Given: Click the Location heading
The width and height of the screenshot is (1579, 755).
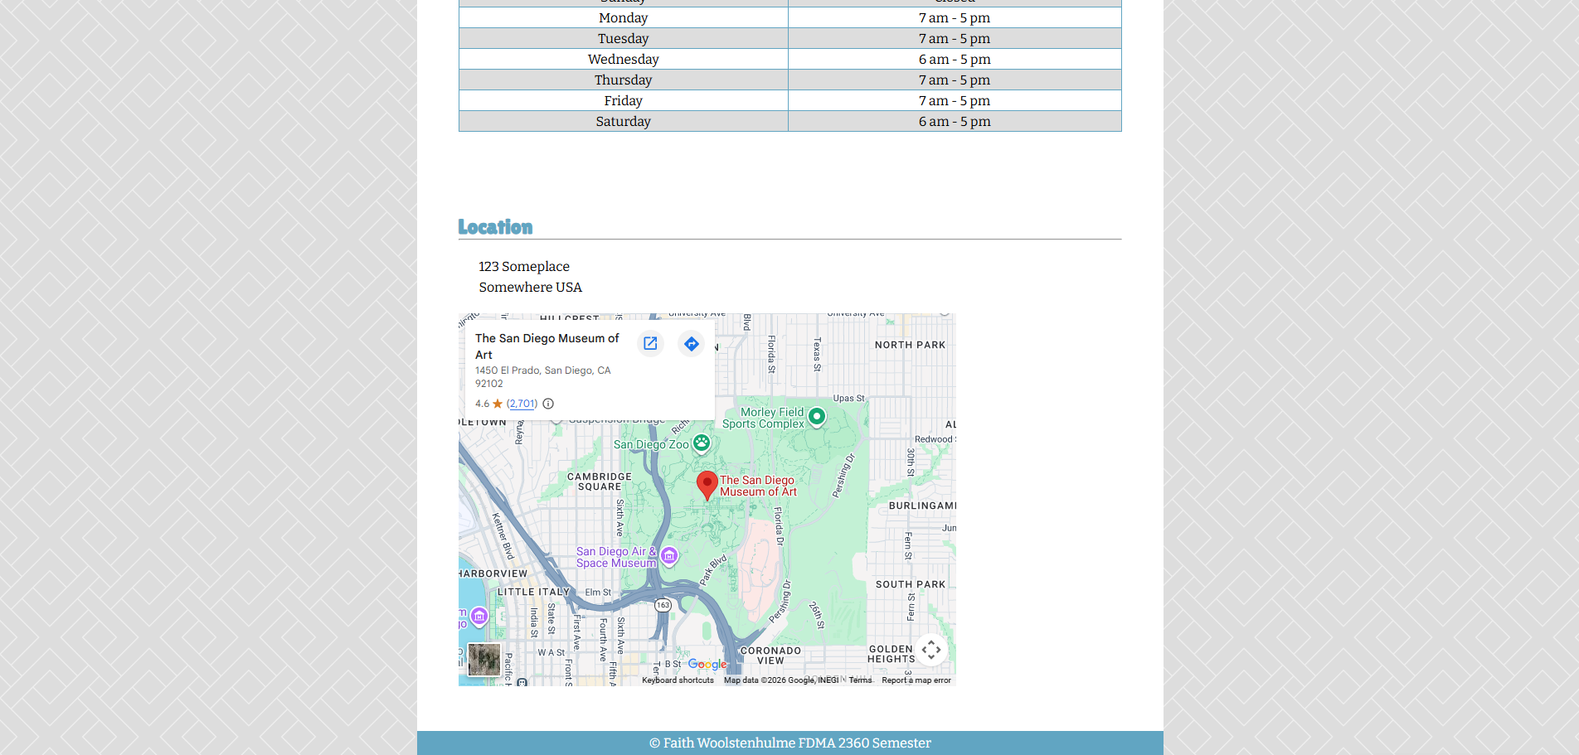Looking at the screenshot, I should (495, 227).
